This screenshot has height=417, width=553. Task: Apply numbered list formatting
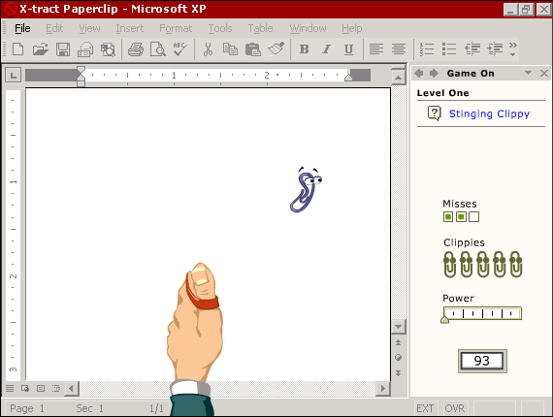pyautogui.click(x=427, y=49)
